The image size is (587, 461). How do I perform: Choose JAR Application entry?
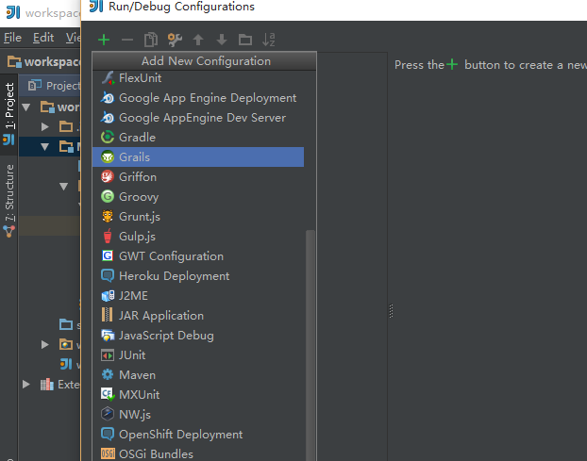click(x=198, y=316)
